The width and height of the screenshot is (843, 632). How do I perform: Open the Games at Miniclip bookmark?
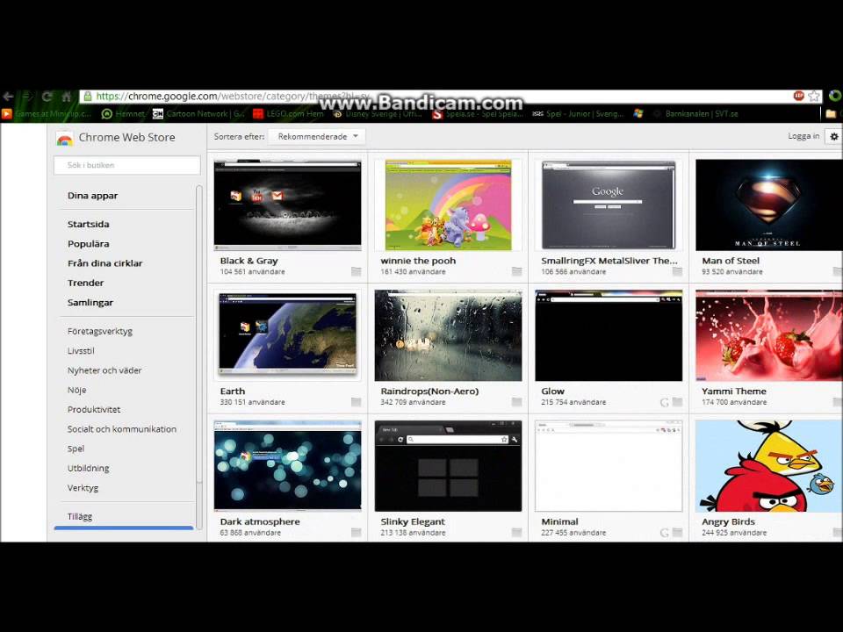pos(47,114)
